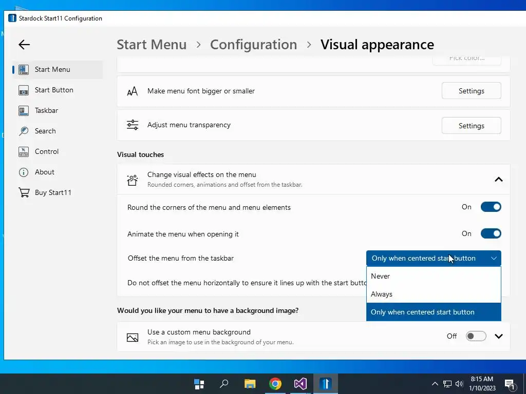Viewport: 526px width, 394px height.
Task: Click the transparency sliders icon
Action: pos(132,125)
